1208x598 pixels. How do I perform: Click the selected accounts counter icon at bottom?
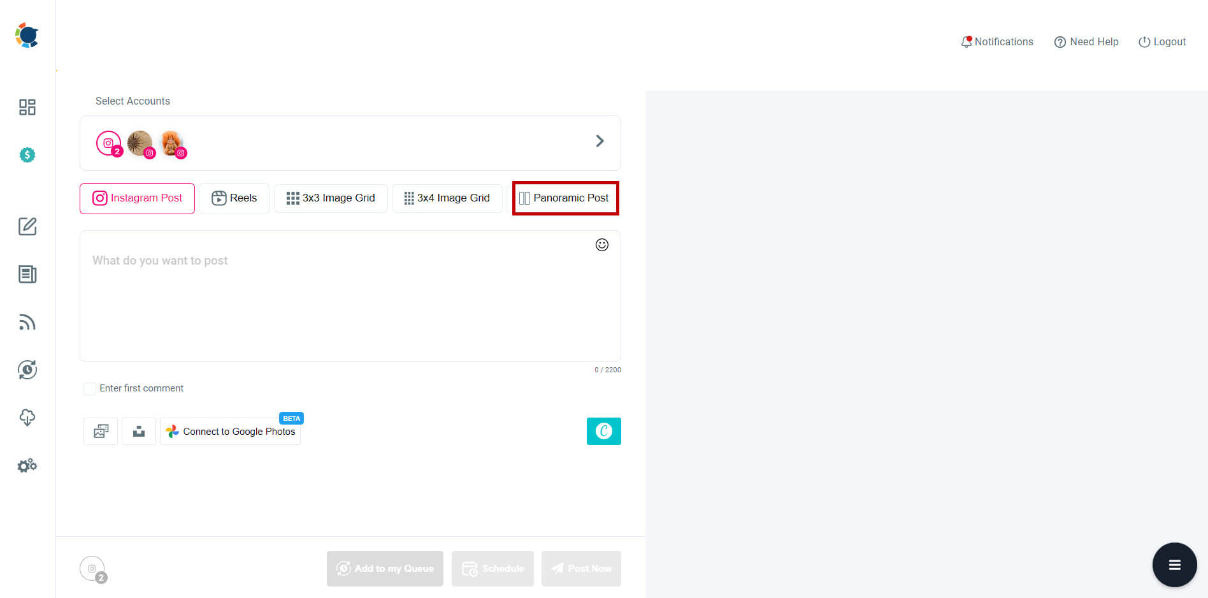click(x=93, y=569)
